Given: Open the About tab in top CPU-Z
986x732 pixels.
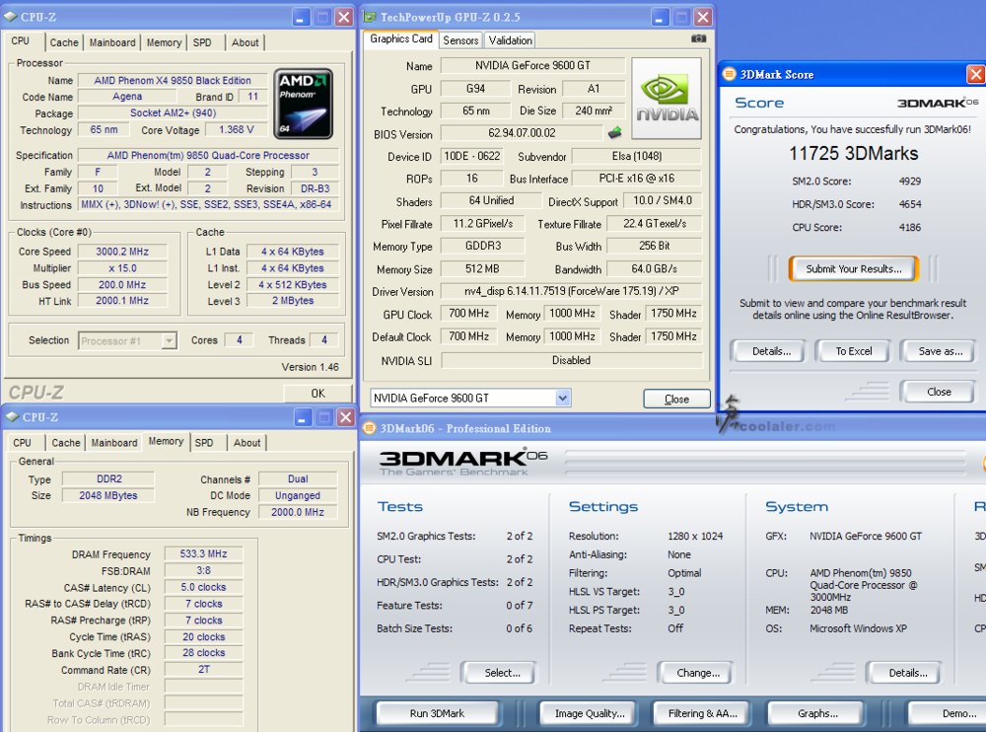Looking at the screenshot, I should tap(245, 42).
